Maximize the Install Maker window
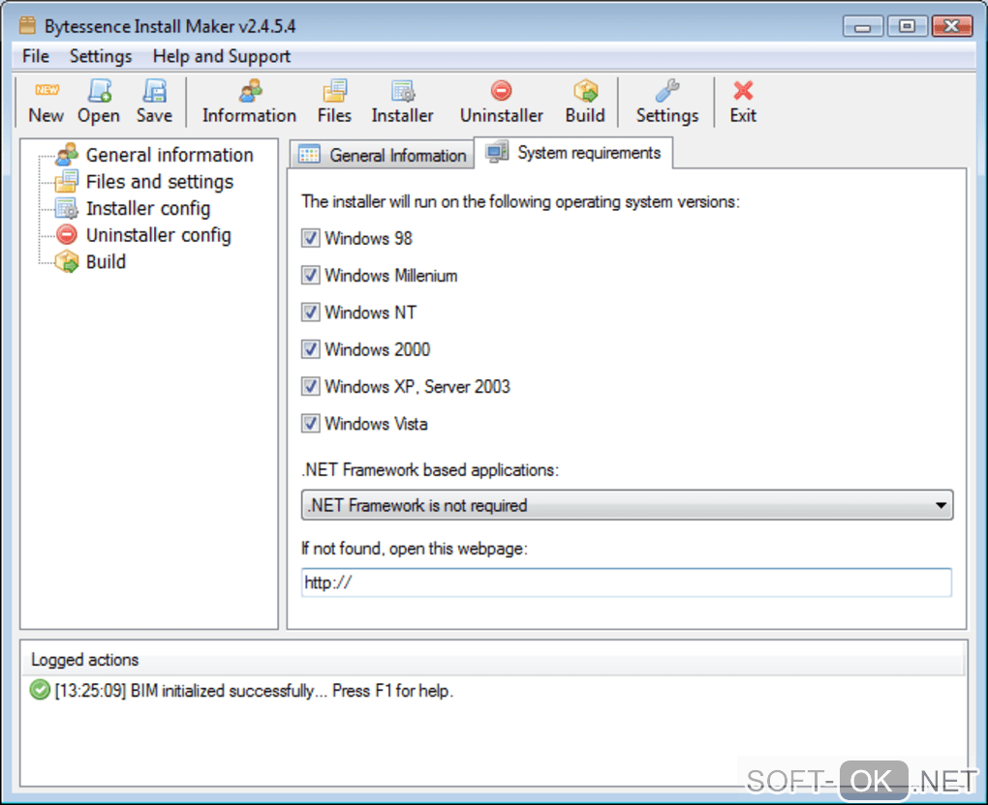The height and width of the screenshot is (805, 988). click(x=907, y=26)
